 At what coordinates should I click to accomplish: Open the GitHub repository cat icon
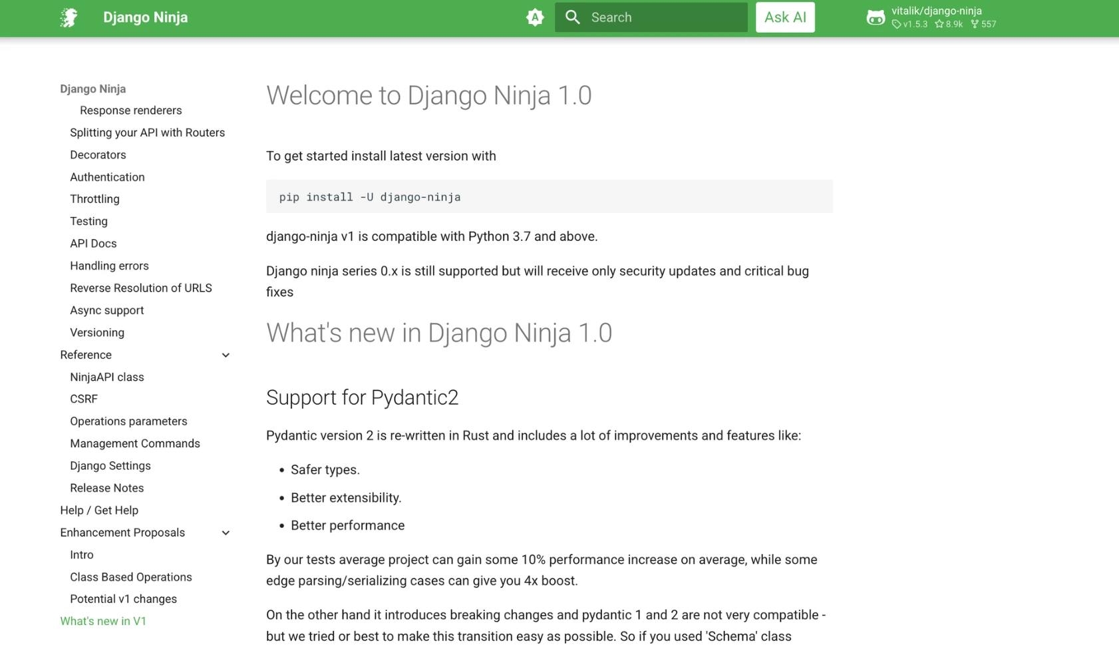click(876, 18)
